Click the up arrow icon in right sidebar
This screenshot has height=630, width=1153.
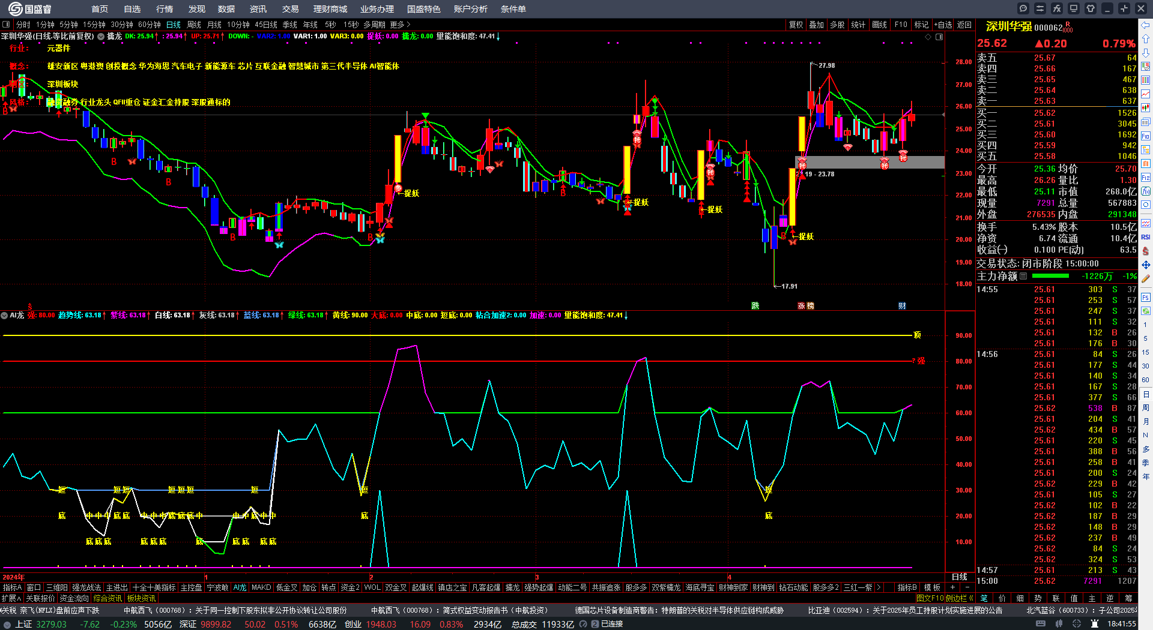[1146, 39]
